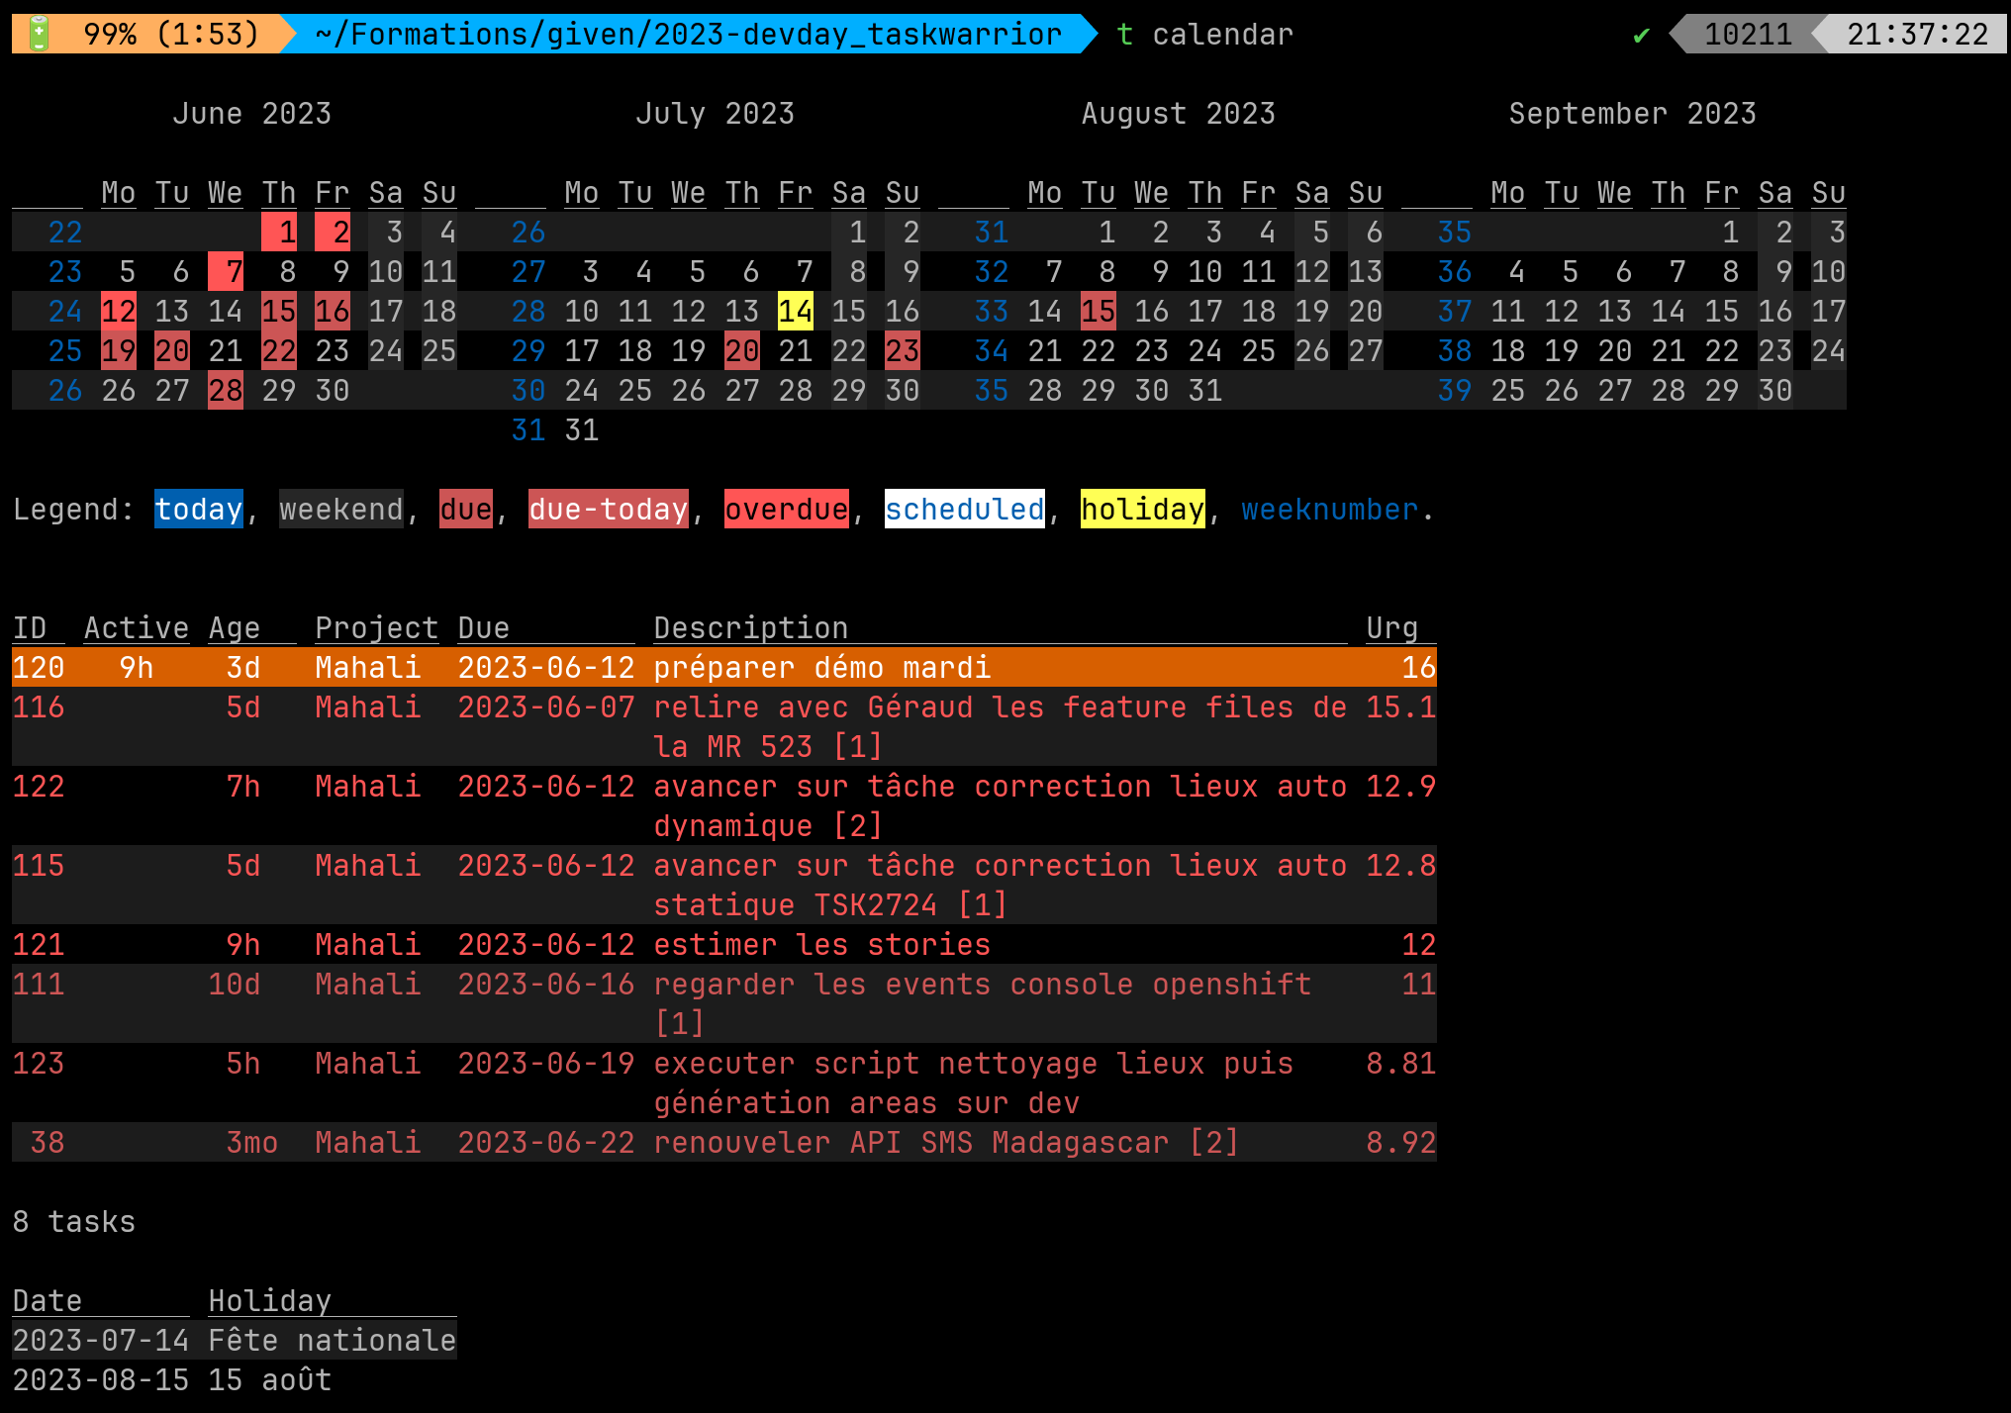This screenshot has width=2011, height=1413.
Task: Click the battery icon in prompt
Action: click(40, 34)
